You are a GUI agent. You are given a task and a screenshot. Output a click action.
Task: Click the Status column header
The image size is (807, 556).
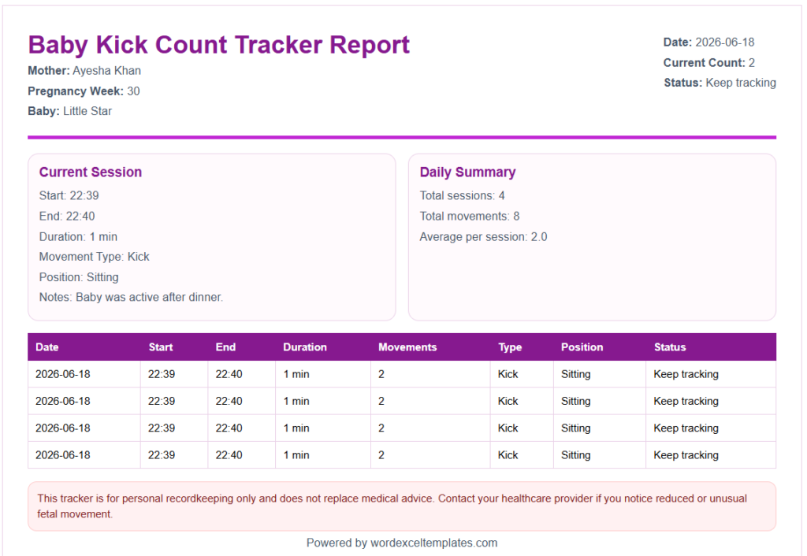click(x=670, y=347)
